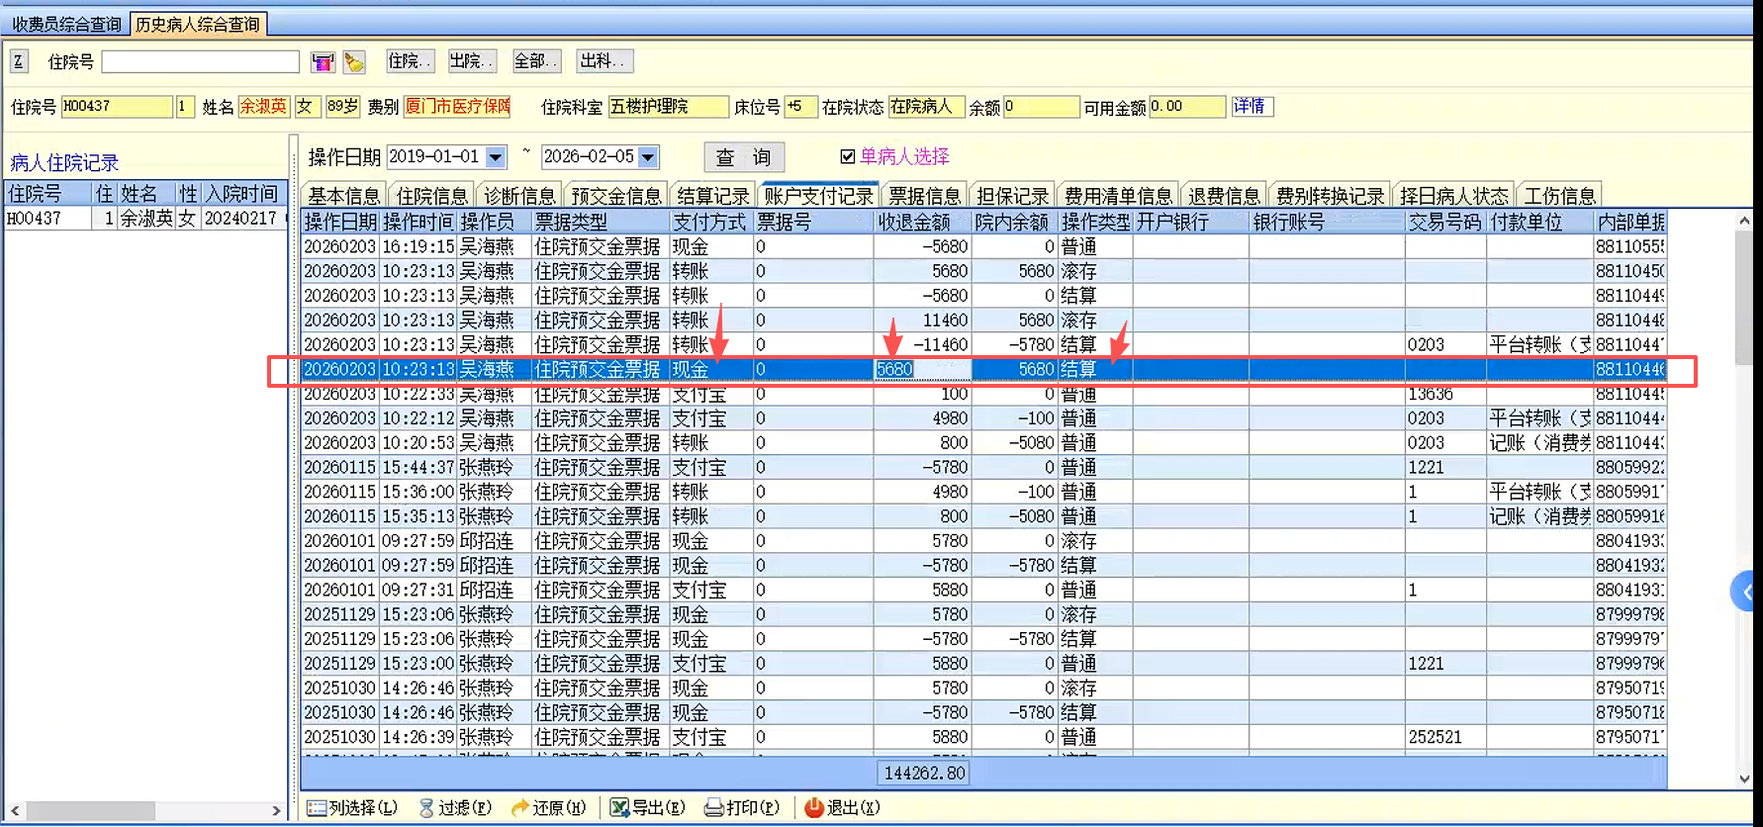Click 还原(H) restore button
This screenshot has height=827, width=1763.
(549, 808)
